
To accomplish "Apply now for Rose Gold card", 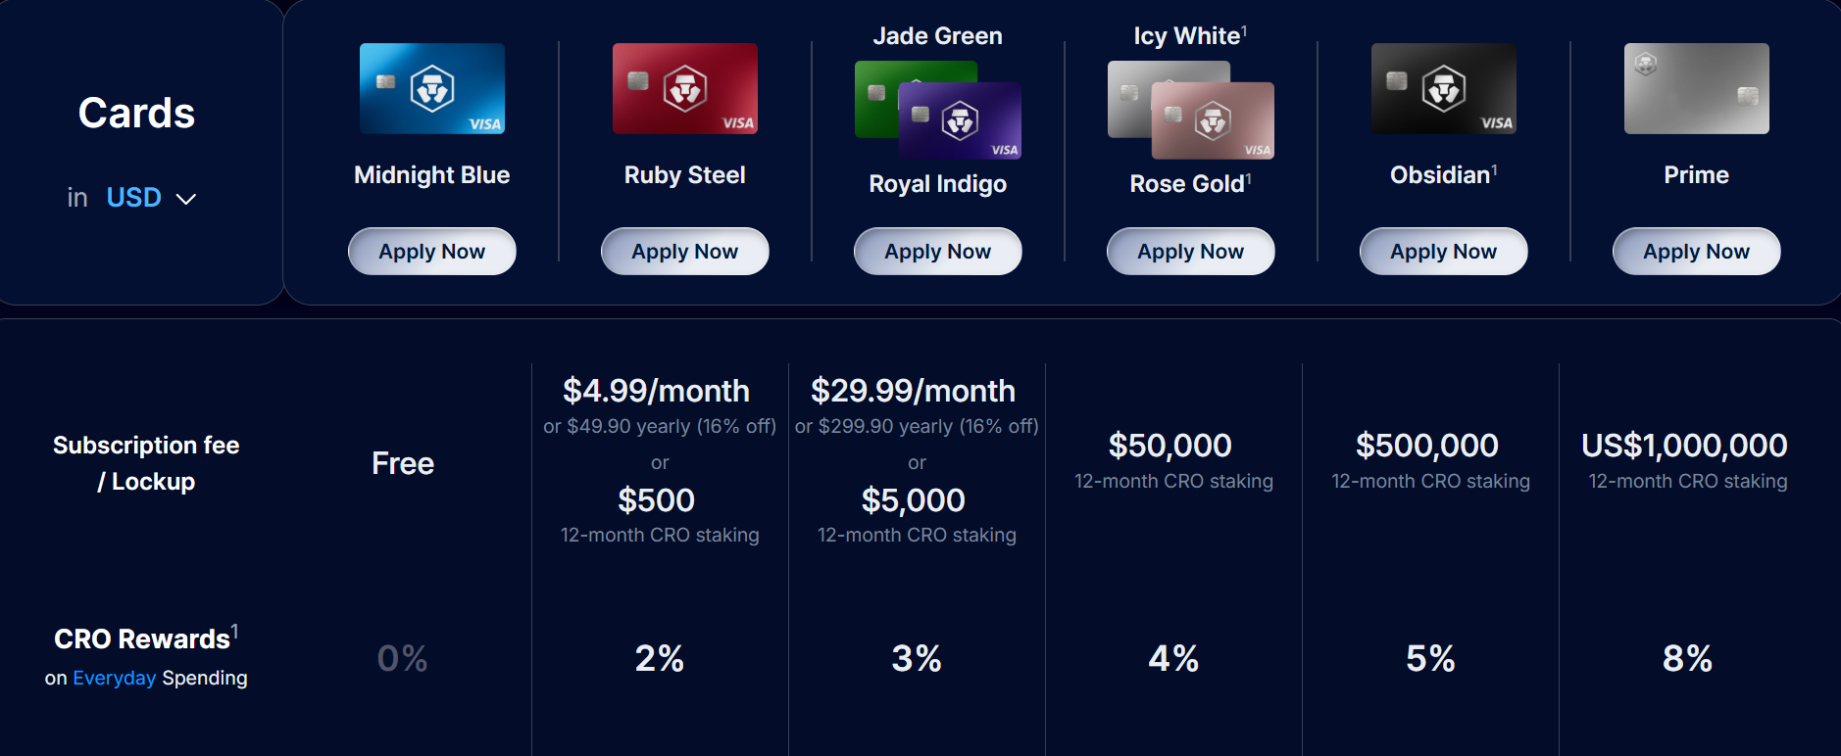I will coord(1191,252).
